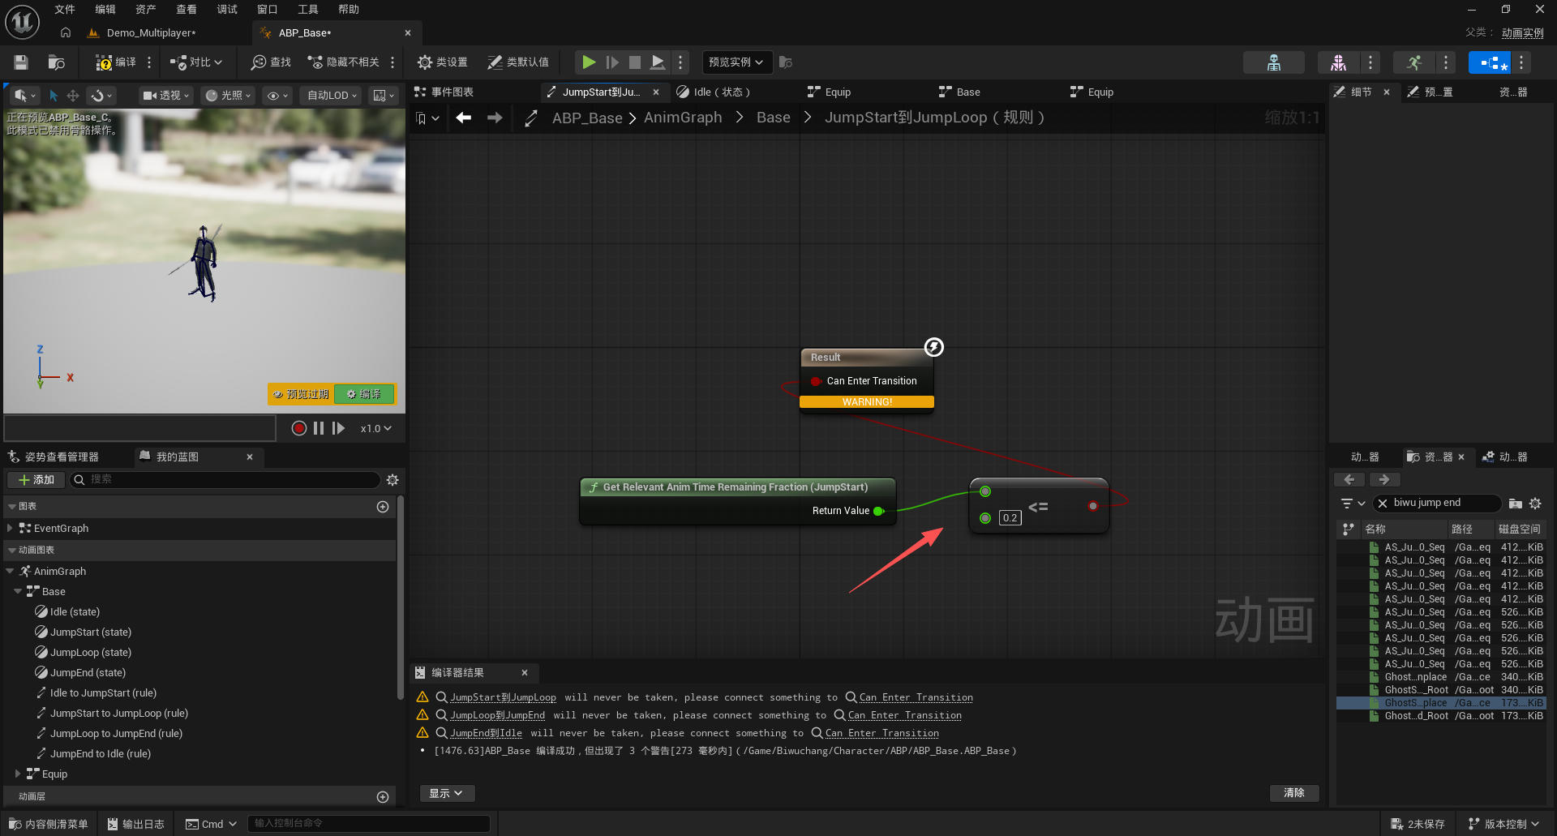Click the My Blueprint search field
This screenshot has width=1557, height=836.
click(x=225, y=480)
